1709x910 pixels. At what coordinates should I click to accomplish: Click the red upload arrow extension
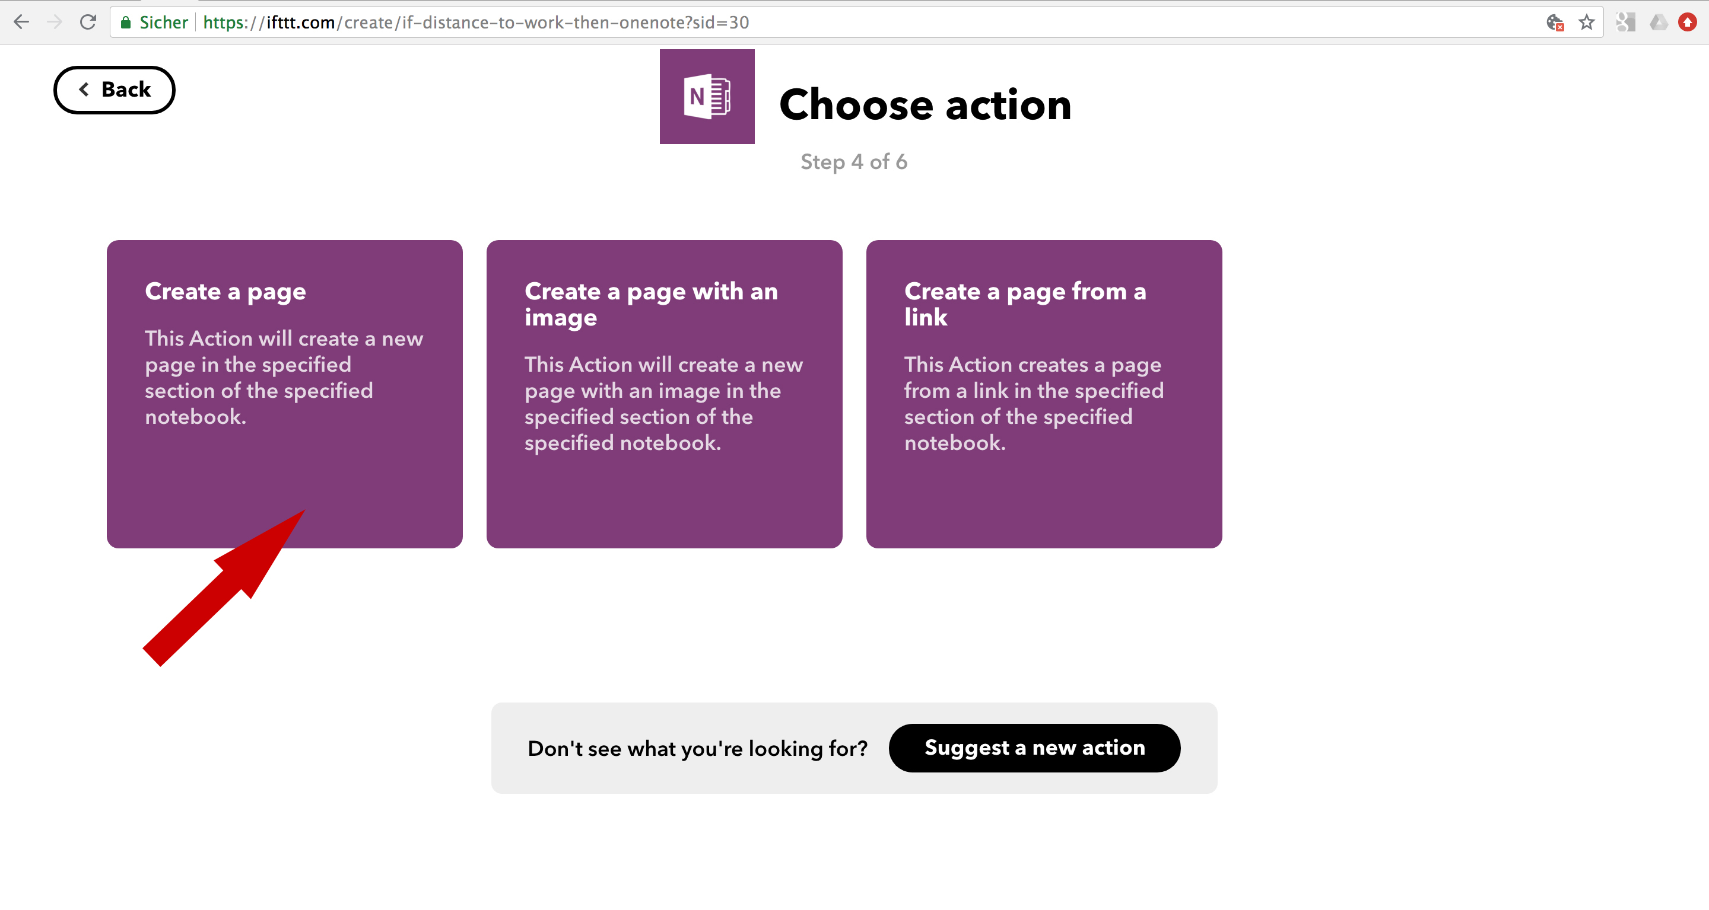1688,23
